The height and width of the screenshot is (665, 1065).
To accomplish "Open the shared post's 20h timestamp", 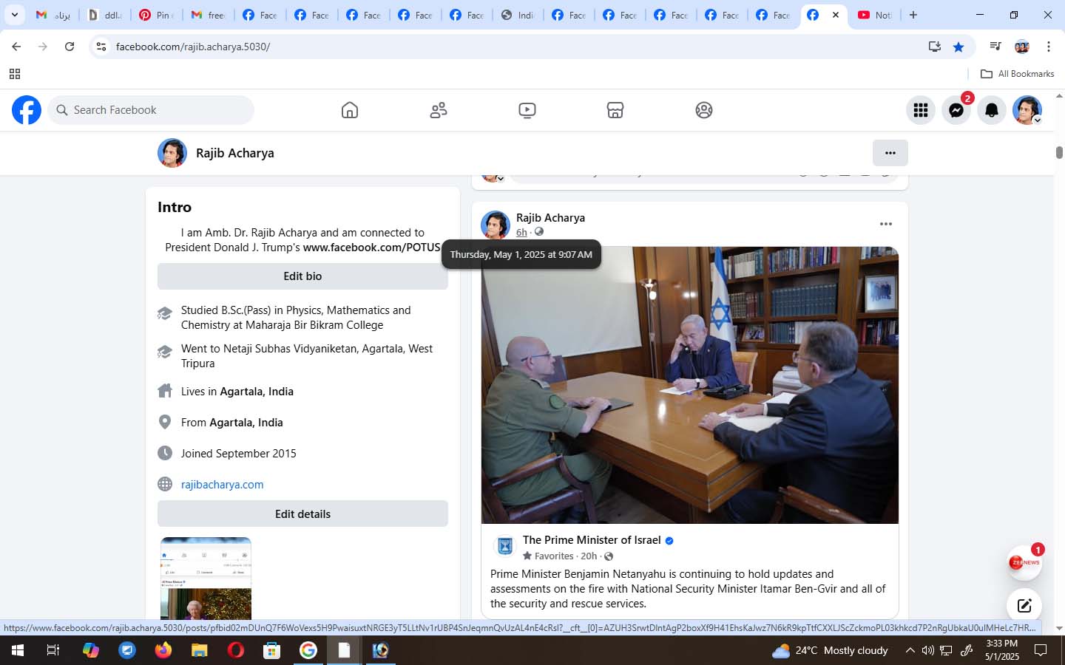I will (x=589, y=556).
